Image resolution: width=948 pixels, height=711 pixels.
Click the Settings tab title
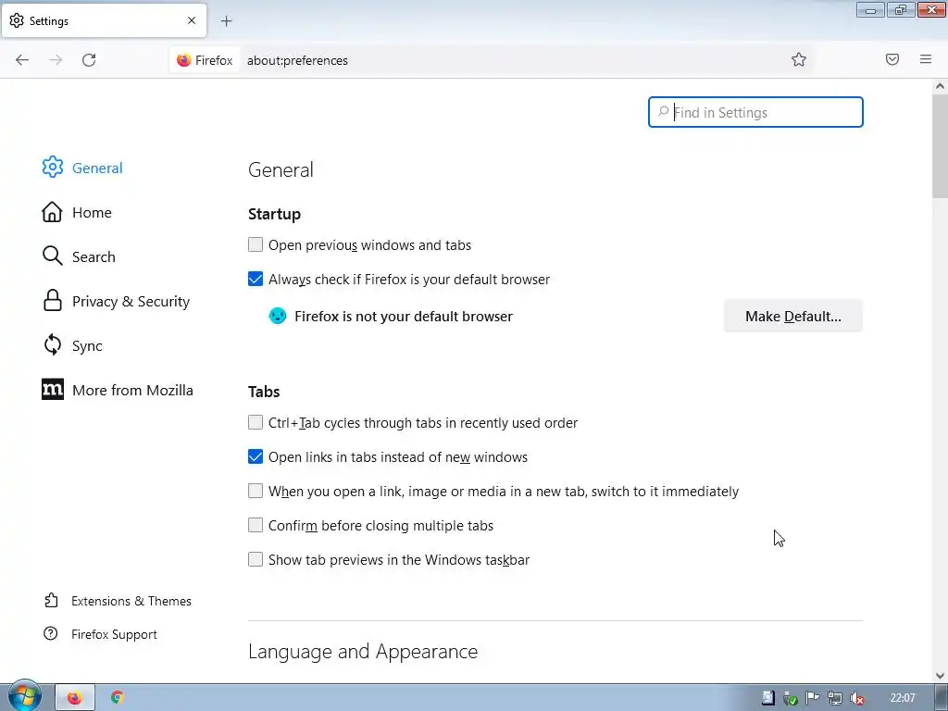point(49,21)
